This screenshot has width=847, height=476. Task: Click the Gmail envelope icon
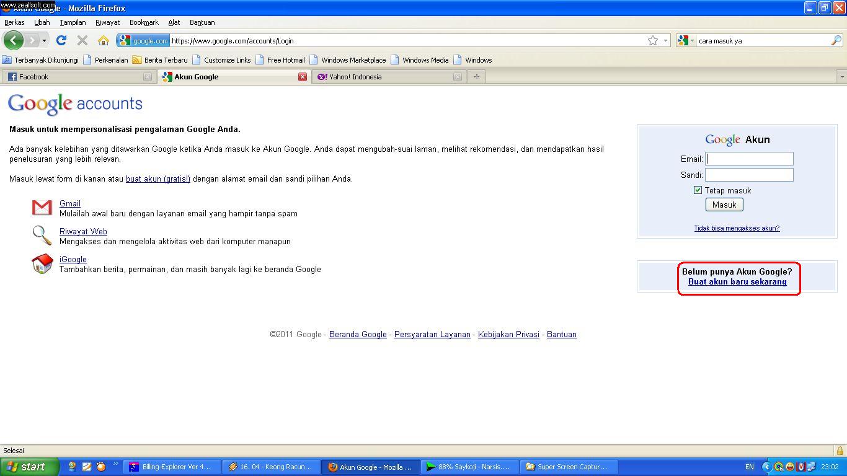41,207
